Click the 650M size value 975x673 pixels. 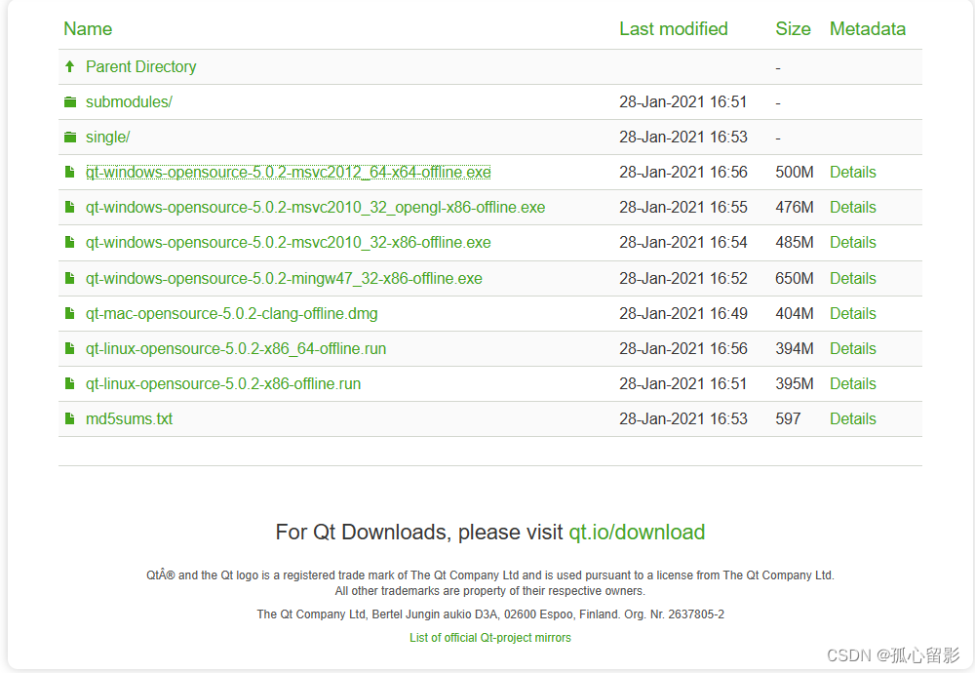[x=794, y=278]
